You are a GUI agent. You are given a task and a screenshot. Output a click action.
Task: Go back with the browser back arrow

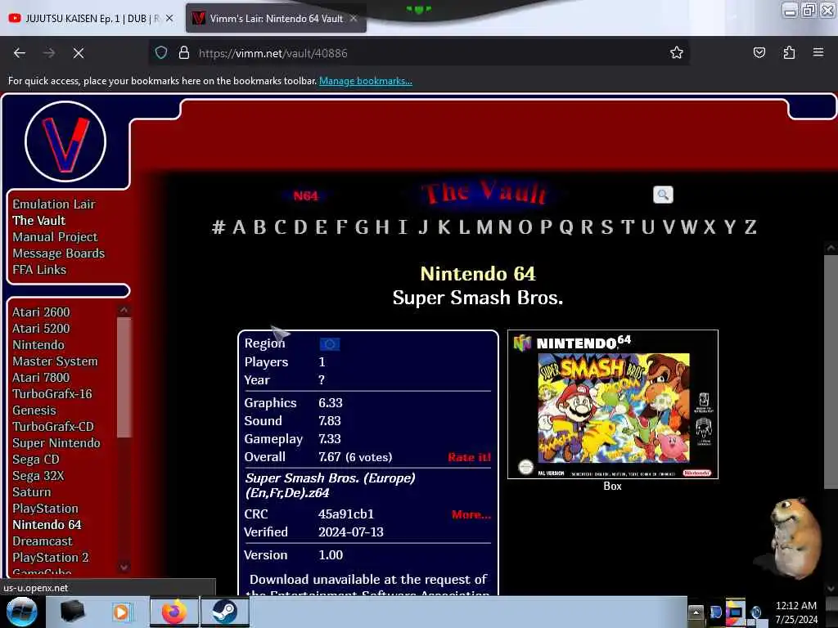click(x=20, y=53)
